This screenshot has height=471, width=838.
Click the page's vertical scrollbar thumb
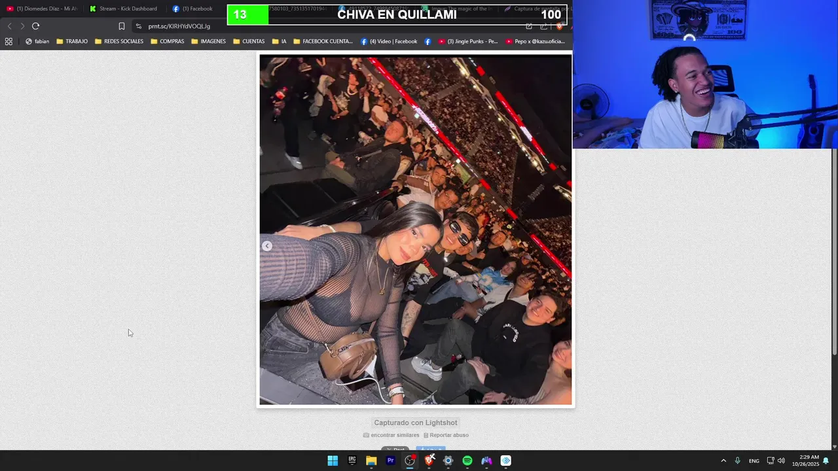(834, 252)
